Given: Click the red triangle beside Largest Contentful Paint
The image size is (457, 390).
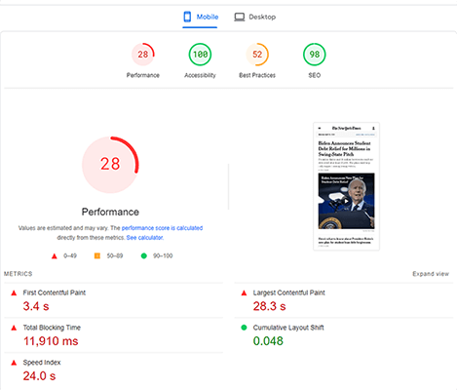Looking at the screenshot, I should click(x=244, y=292).
